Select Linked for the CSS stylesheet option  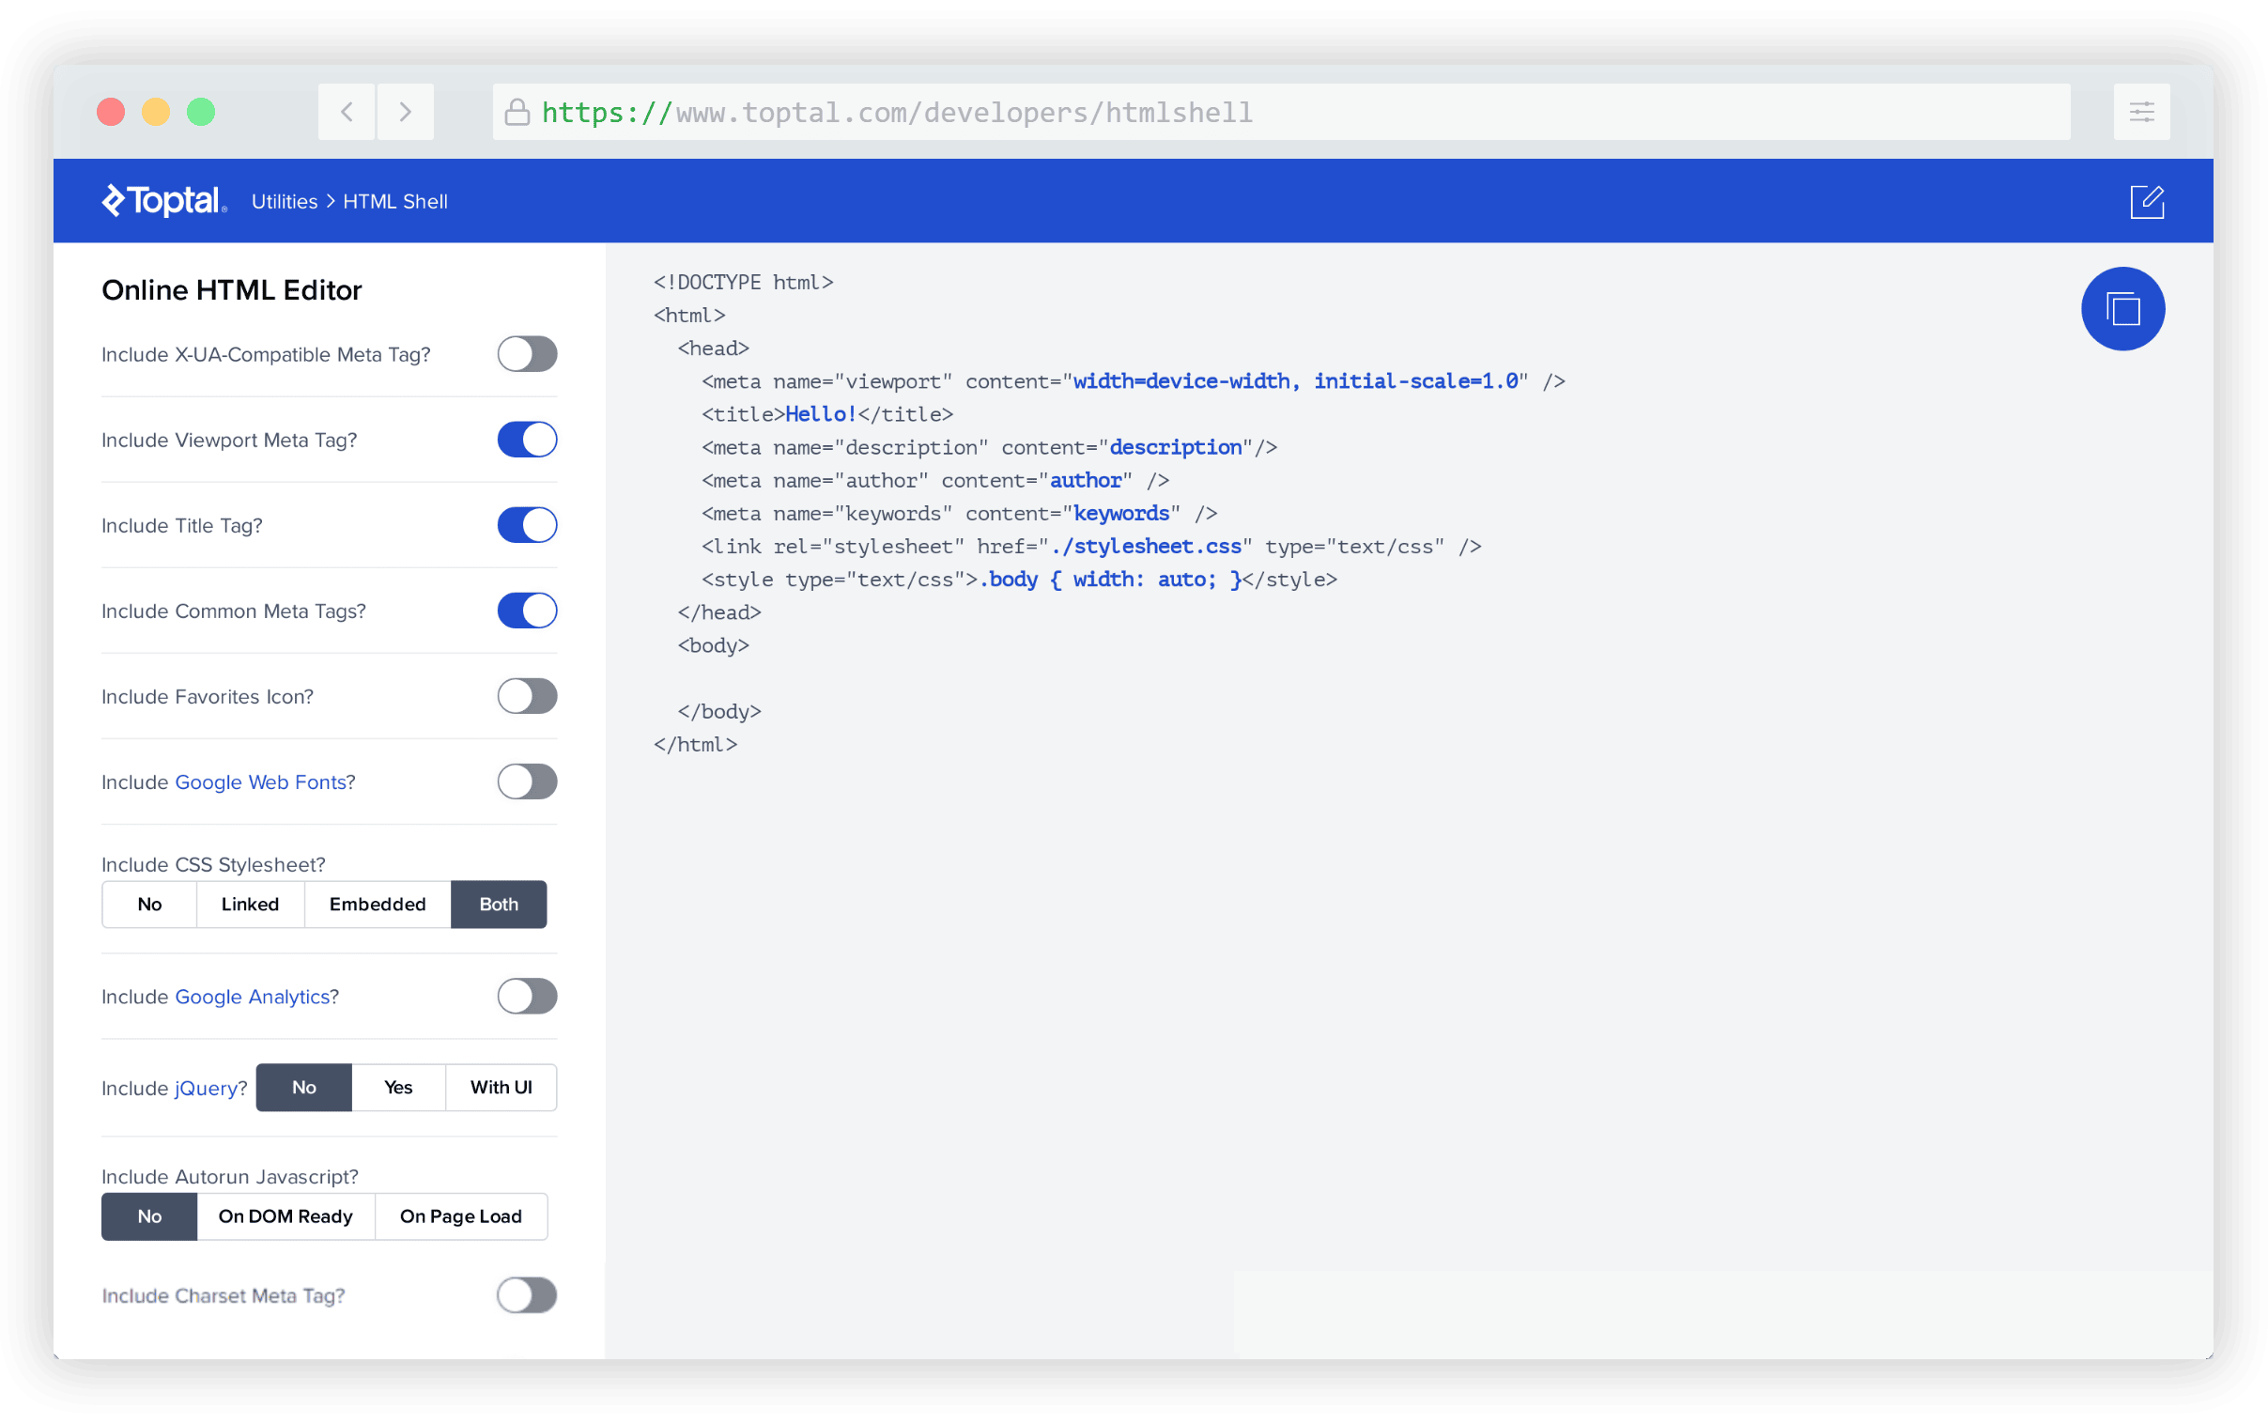[250, 905]
